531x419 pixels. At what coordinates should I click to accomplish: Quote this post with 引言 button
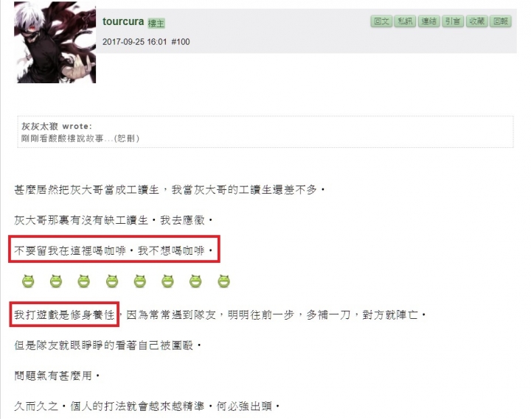pos(452,21)
